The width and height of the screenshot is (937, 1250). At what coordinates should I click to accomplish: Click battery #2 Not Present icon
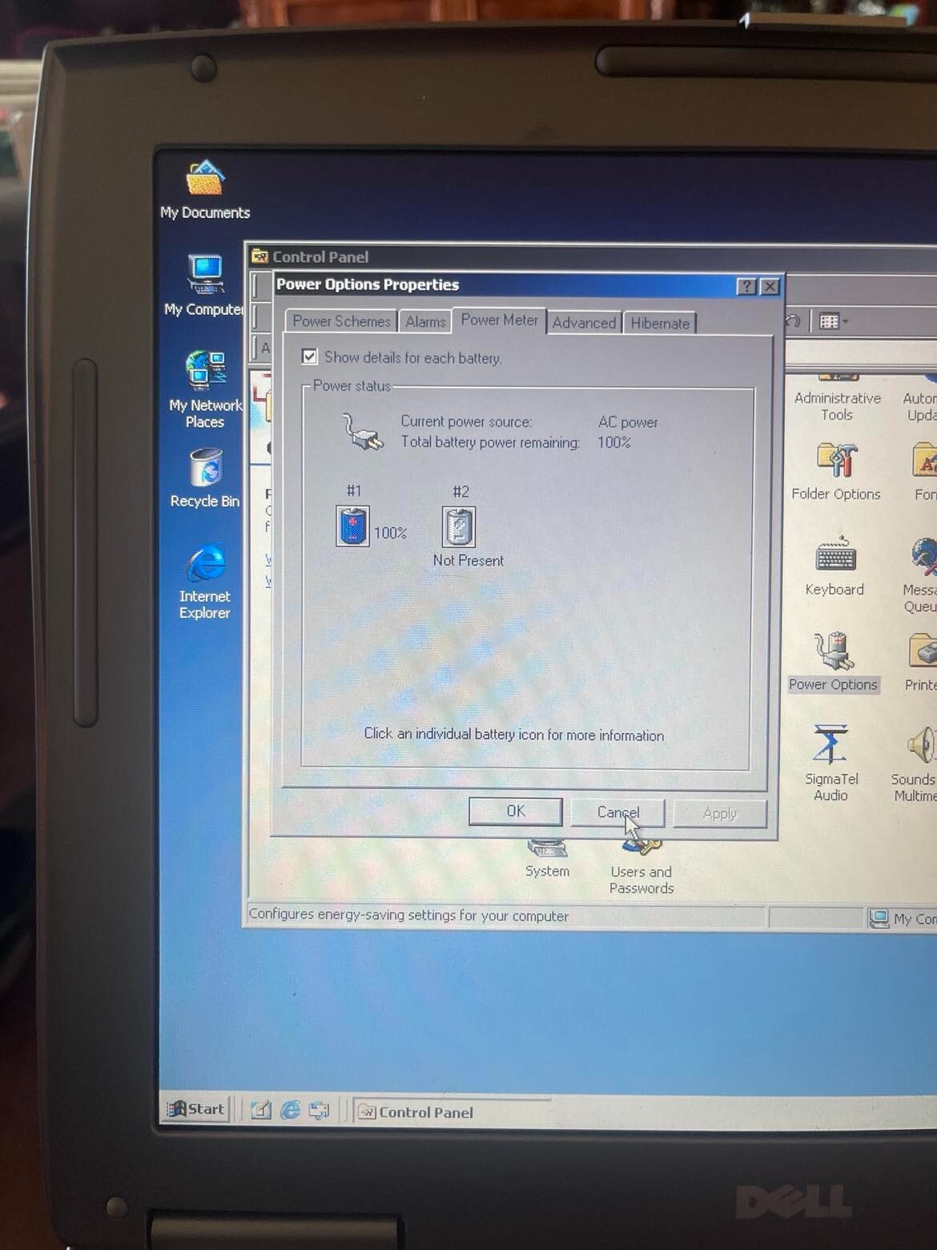tap(459, 526)
